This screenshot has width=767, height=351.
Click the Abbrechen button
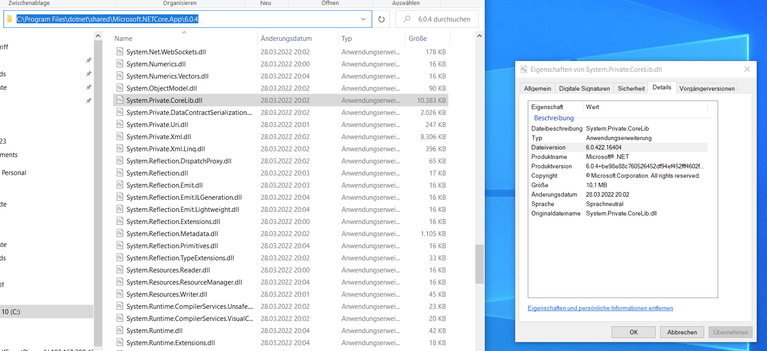tap(682, 332)
